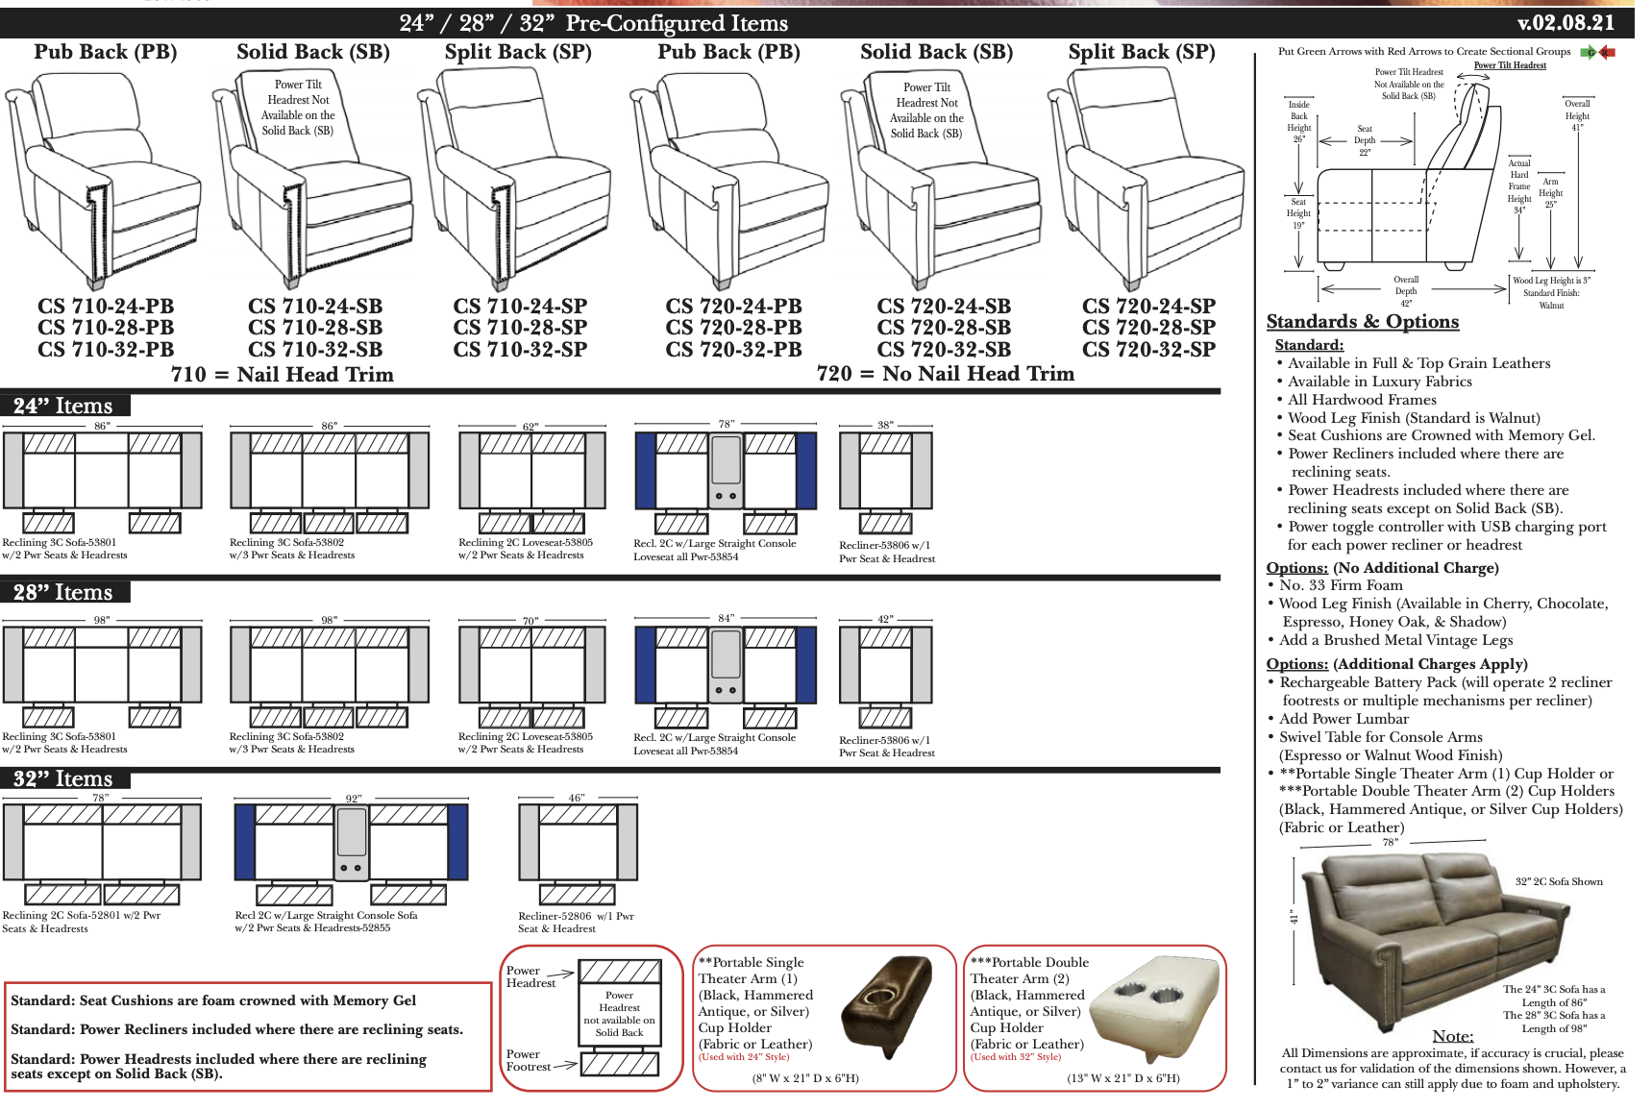Image resolution: width=1652 pixels, height=1110 pixels.
Task: Click the red arrow icon
Action: 1608,52
